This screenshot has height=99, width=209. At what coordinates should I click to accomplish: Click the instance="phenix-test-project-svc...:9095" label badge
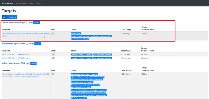point(91,36)
